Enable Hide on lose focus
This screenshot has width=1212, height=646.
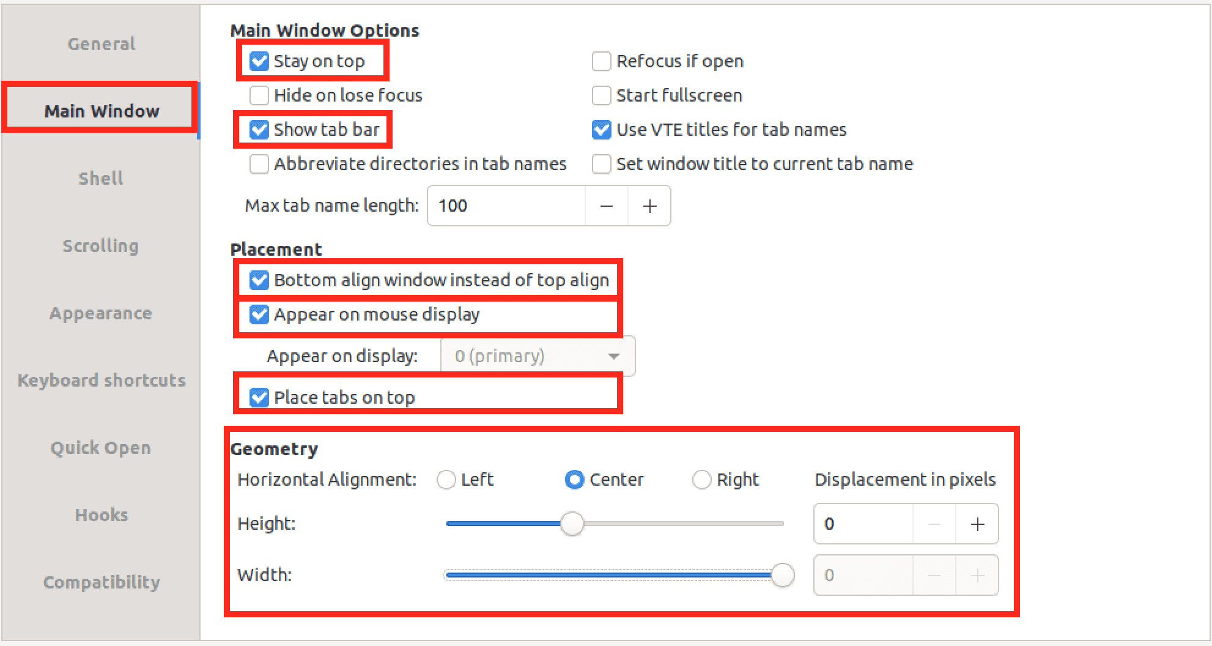[259, 95]
